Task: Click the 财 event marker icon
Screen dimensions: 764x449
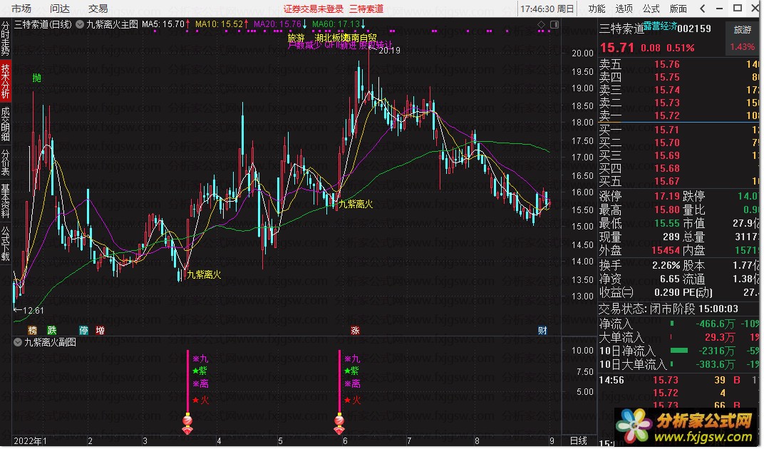Action: tap(542, 331)
